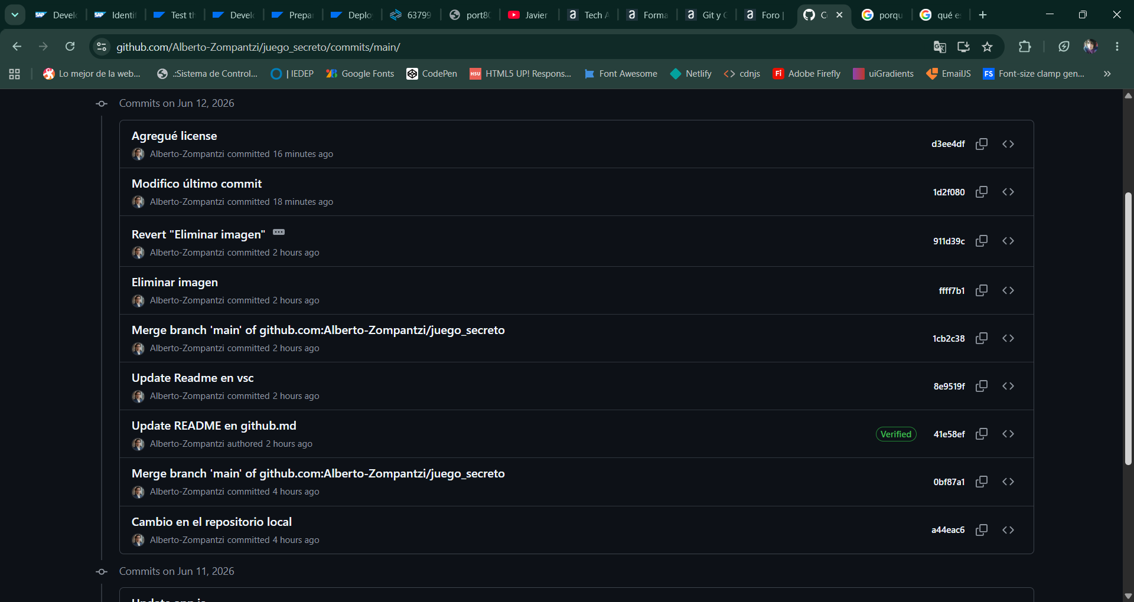Browse repository at commit 0bf87a1
The width and height of the screenshot is (1134, 602).
[1008, 482]
